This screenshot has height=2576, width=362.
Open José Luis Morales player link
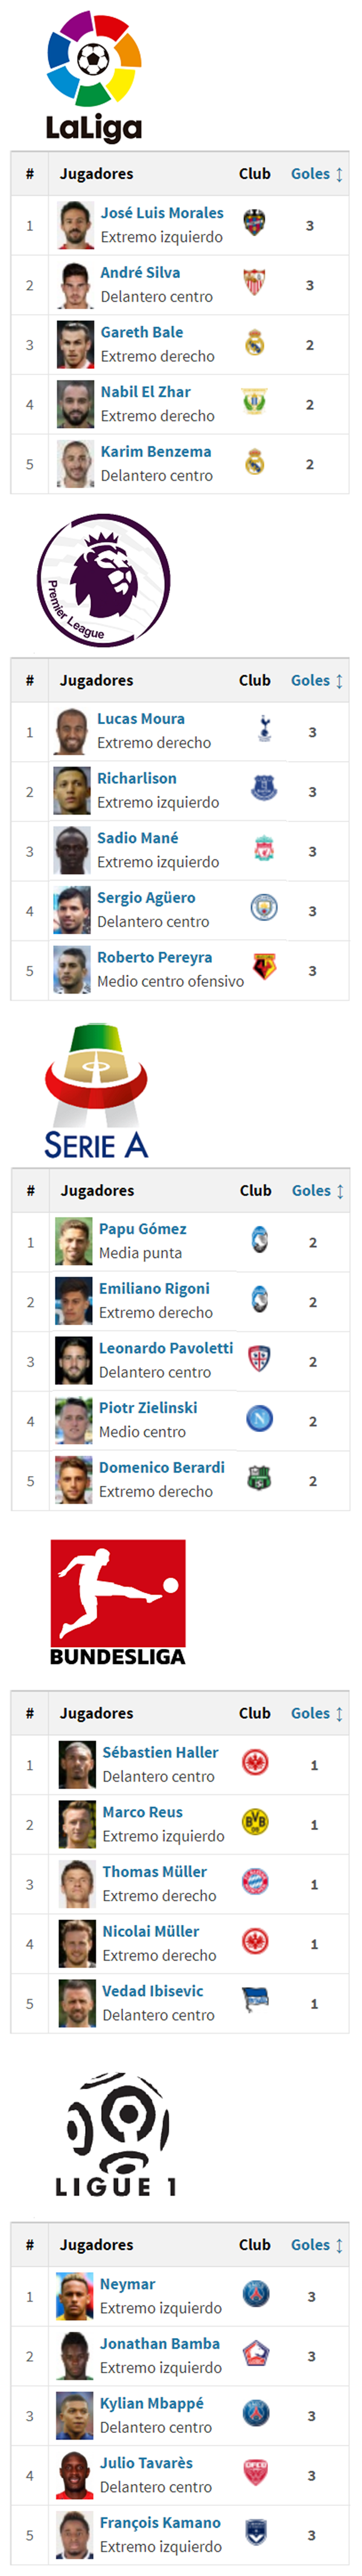point(162,213)
